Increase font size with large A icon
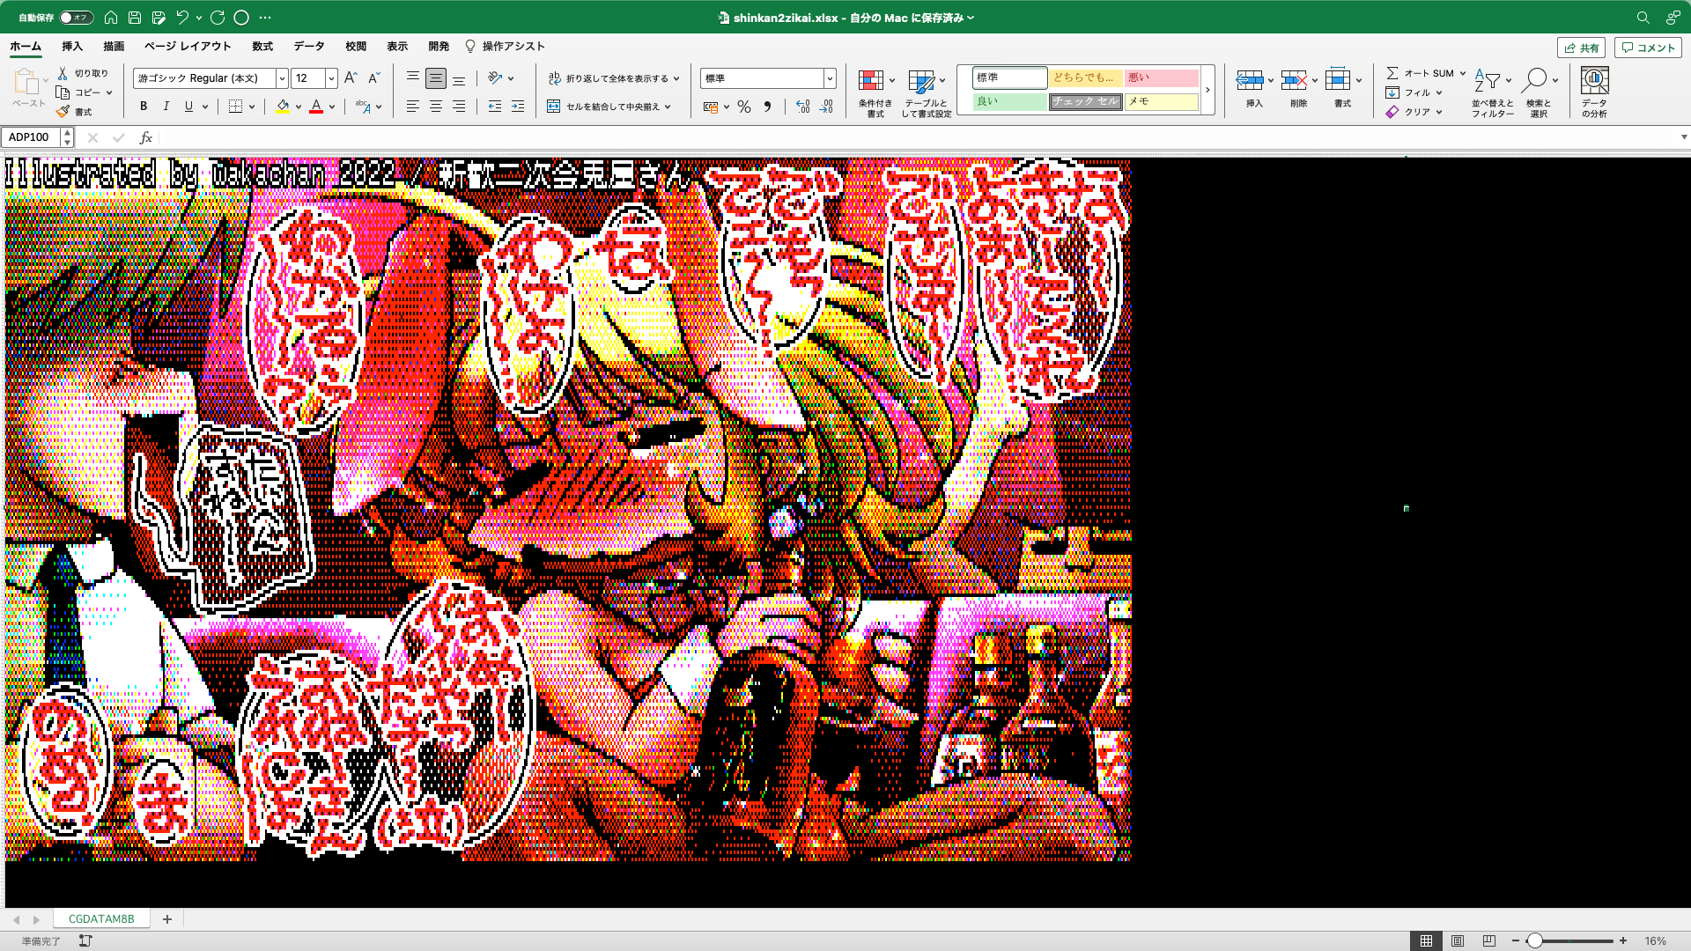 pos(351,77)
